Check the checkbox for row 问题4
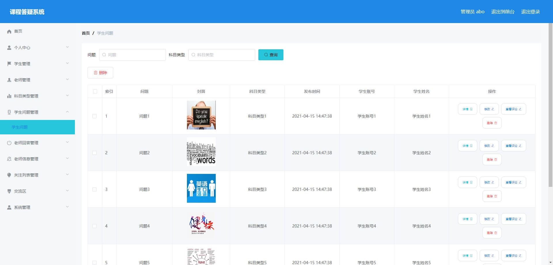Viewport: 553px width, 265px height. tap(94, 226)
